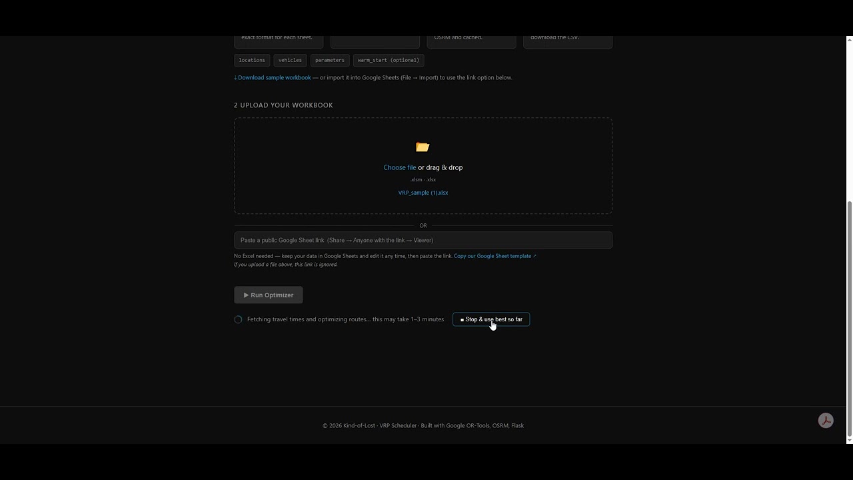Image resolution: width=853 pixels, height=480 pixels.
Task: Click Stop & use best so far button
Action: tap(491, 319)
